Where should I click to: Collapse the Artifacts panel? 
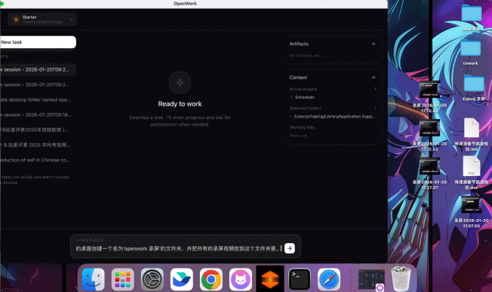point(374,44)
